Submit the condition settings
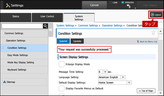 [63, 41]
